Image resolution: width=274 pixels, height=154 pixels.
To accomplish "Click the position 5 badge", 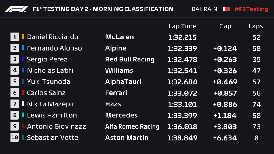I will click(x=15, y=82).
